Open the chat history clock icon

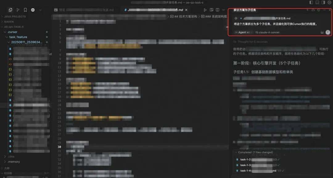coord(319,10)
